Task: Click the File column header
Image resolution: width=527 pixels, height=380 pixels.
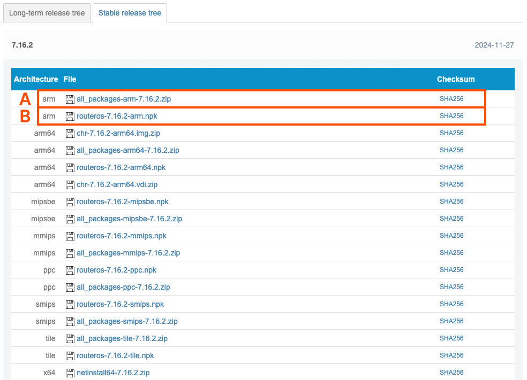Action: click(70, 79)
